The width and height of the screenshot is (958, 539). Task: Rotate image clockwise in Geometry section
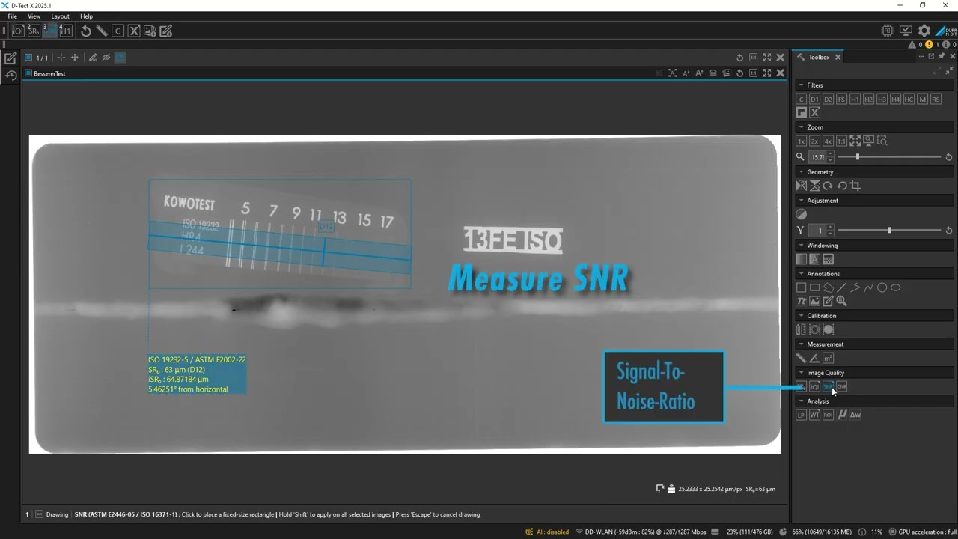pyautogui.click(x=828, y=186)
